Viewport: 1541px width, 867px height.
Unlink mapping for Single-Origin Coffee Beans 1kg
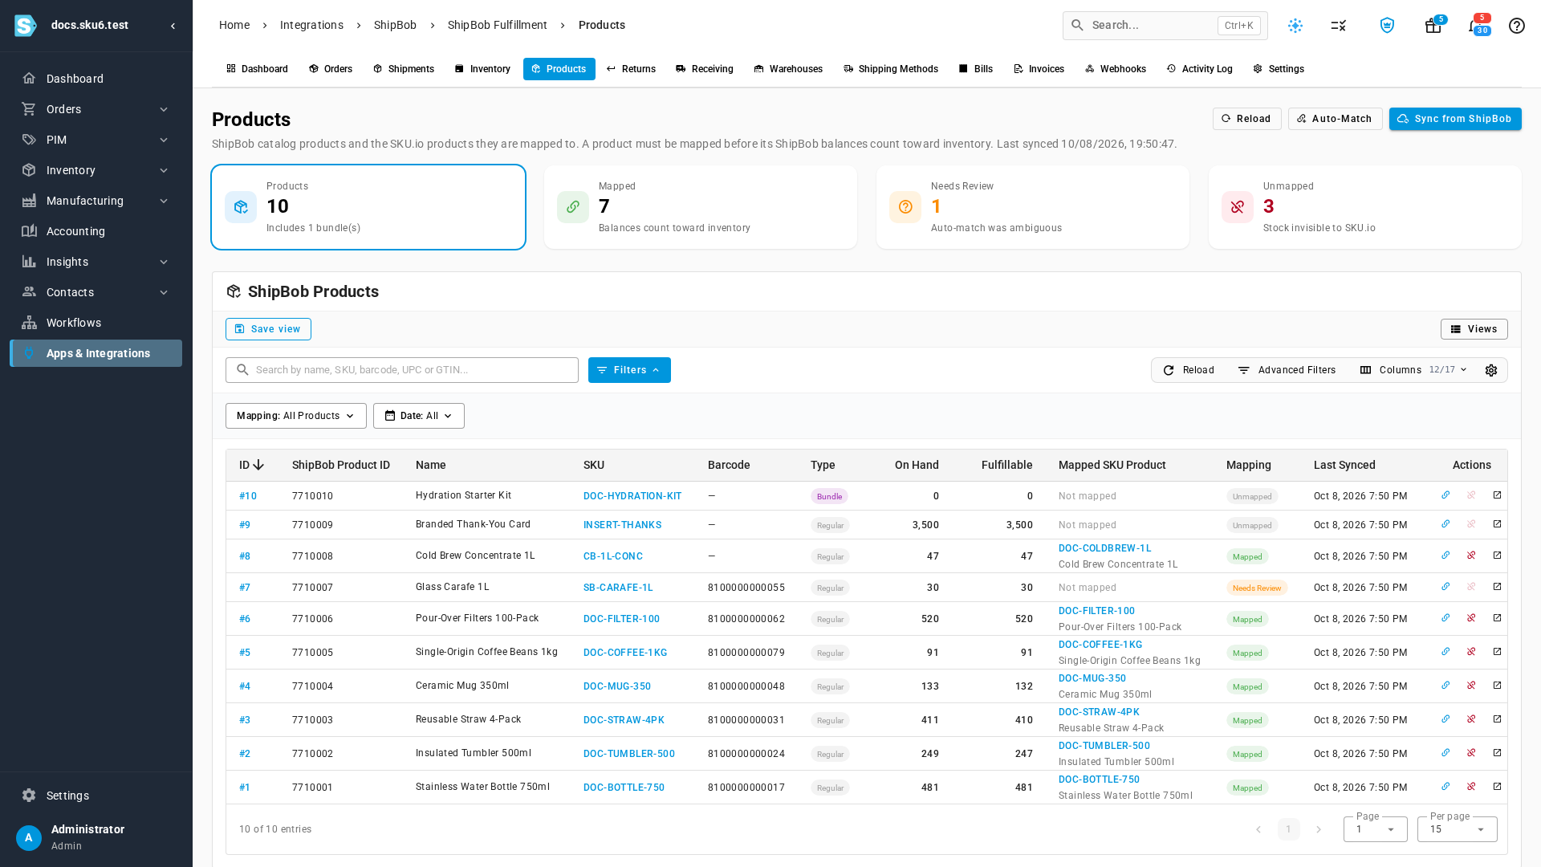1471,652
